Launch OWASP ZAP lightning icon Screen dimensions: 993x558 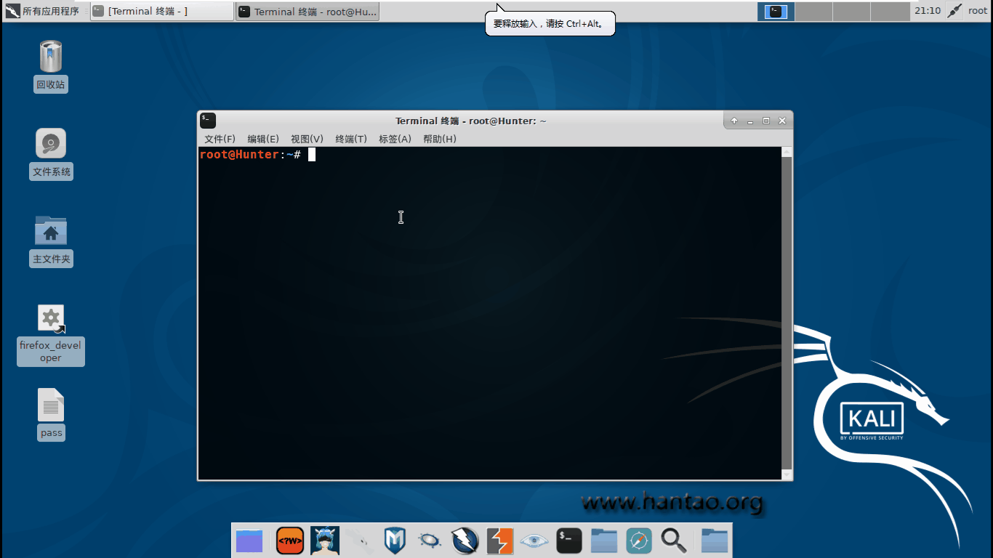click(464, 541)
